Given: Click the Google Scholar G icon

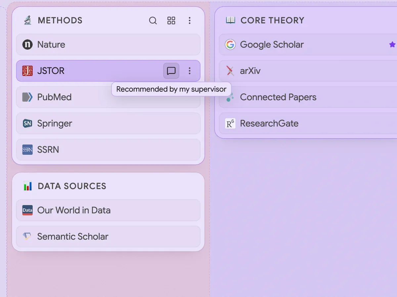Looking at the screenshot, I should click(x=230, y=45).
